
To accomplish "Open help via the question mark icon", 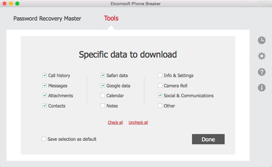I will click(x=261, y=72).
